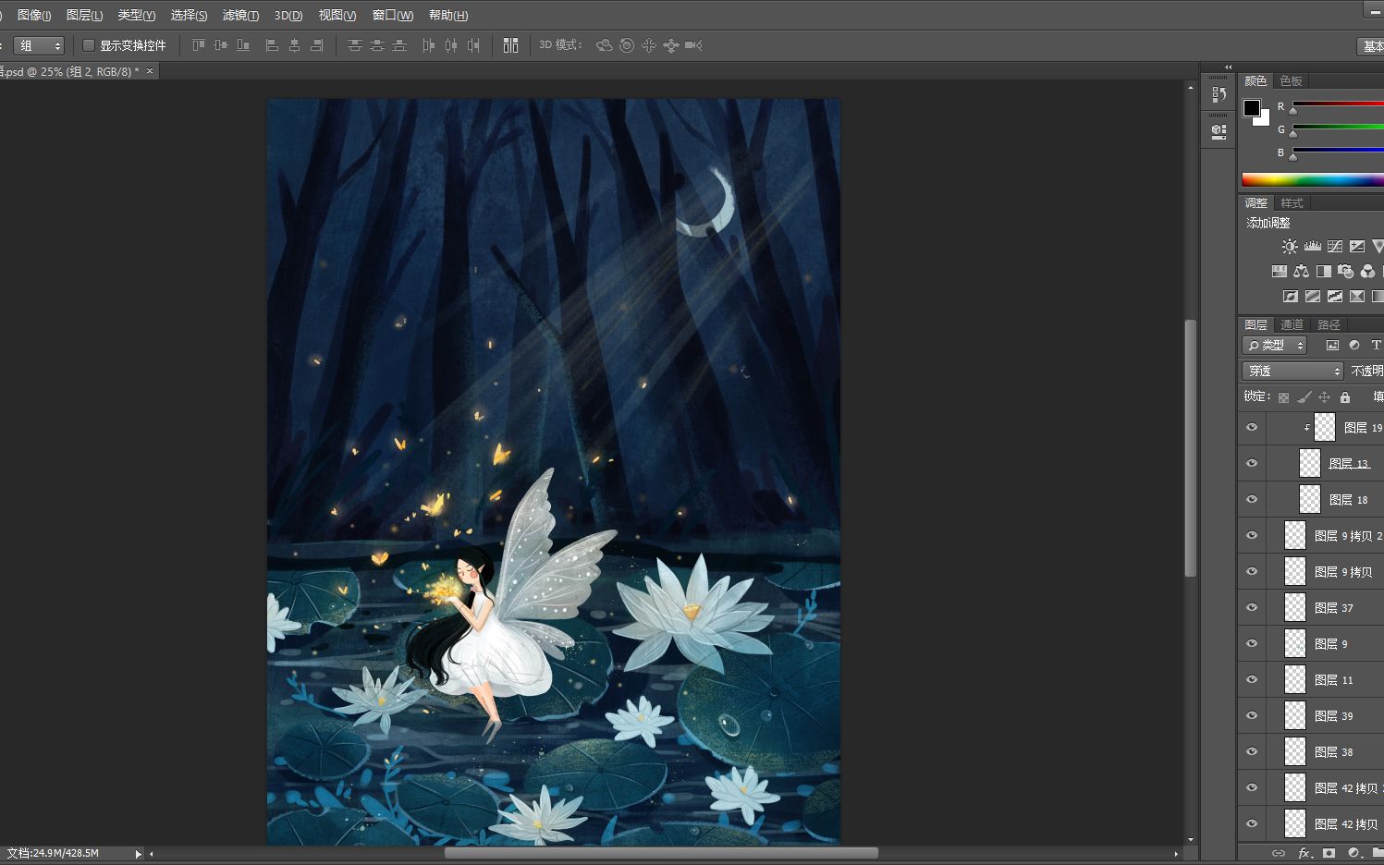Click the foreground black color swatch
The height and width of the screenshot is (865, 1384).
pos(1251,108)
